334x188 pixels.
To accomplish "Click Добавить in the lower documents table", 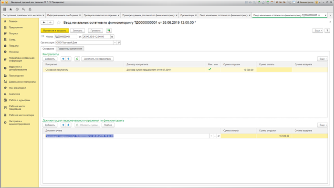I will pos(50,125).
